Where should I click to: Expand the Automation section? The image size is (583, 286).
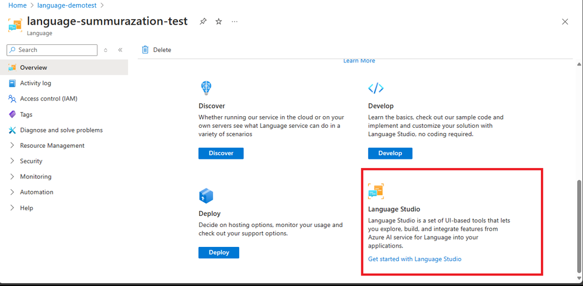[x=12, y=192]
